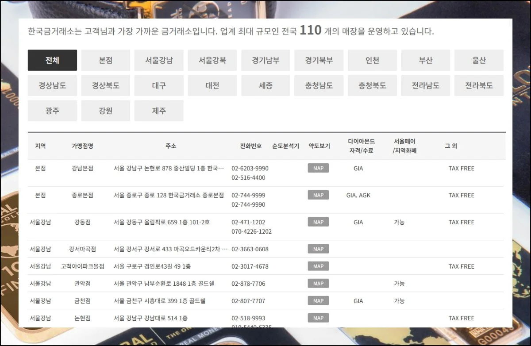Open MAP for 논현점 store
Viewport: 531px width, 346px height.
pos(318,318)
